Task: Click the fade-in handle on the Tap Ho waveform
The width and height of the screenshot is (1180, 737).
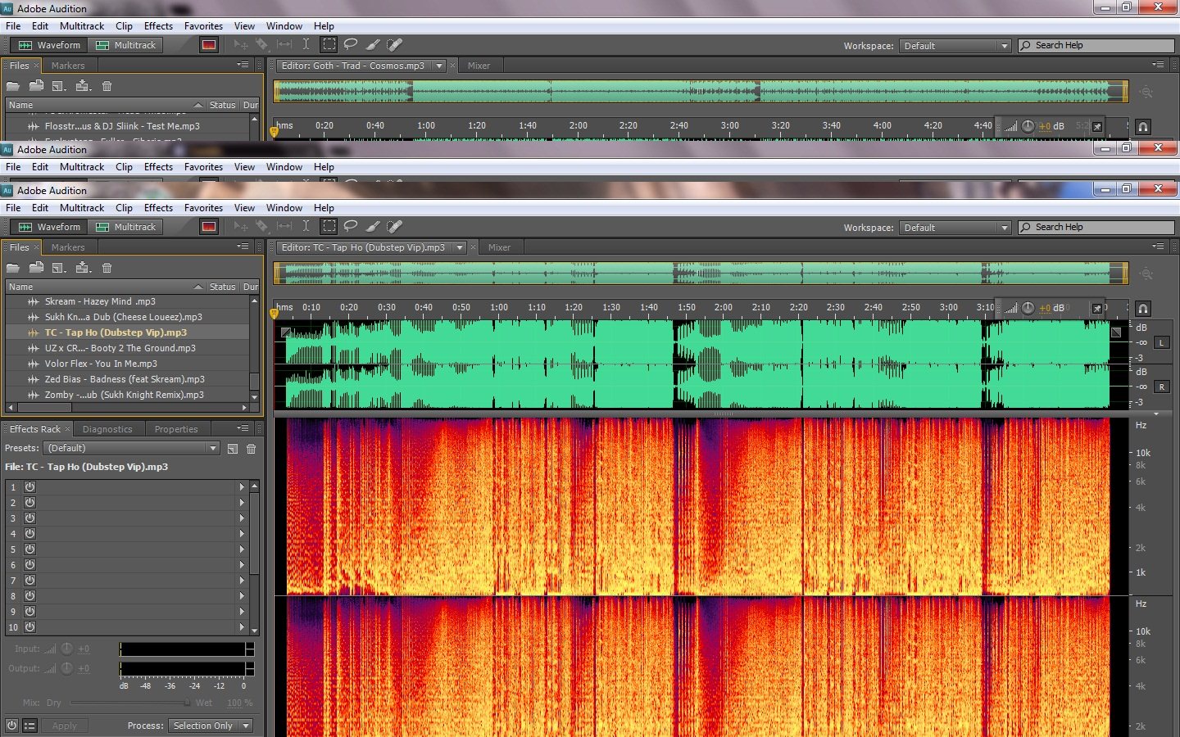Action: (x=286, y=332)
